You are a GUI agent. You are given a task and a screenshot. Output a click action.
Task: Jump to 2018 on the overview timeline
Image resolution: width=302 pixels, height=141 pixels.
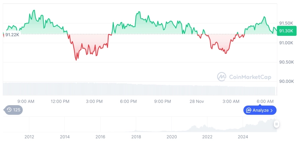point(136,137)
